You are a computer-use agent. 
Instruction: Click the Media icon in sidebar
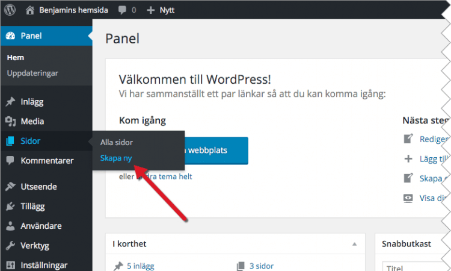(10, 121)
